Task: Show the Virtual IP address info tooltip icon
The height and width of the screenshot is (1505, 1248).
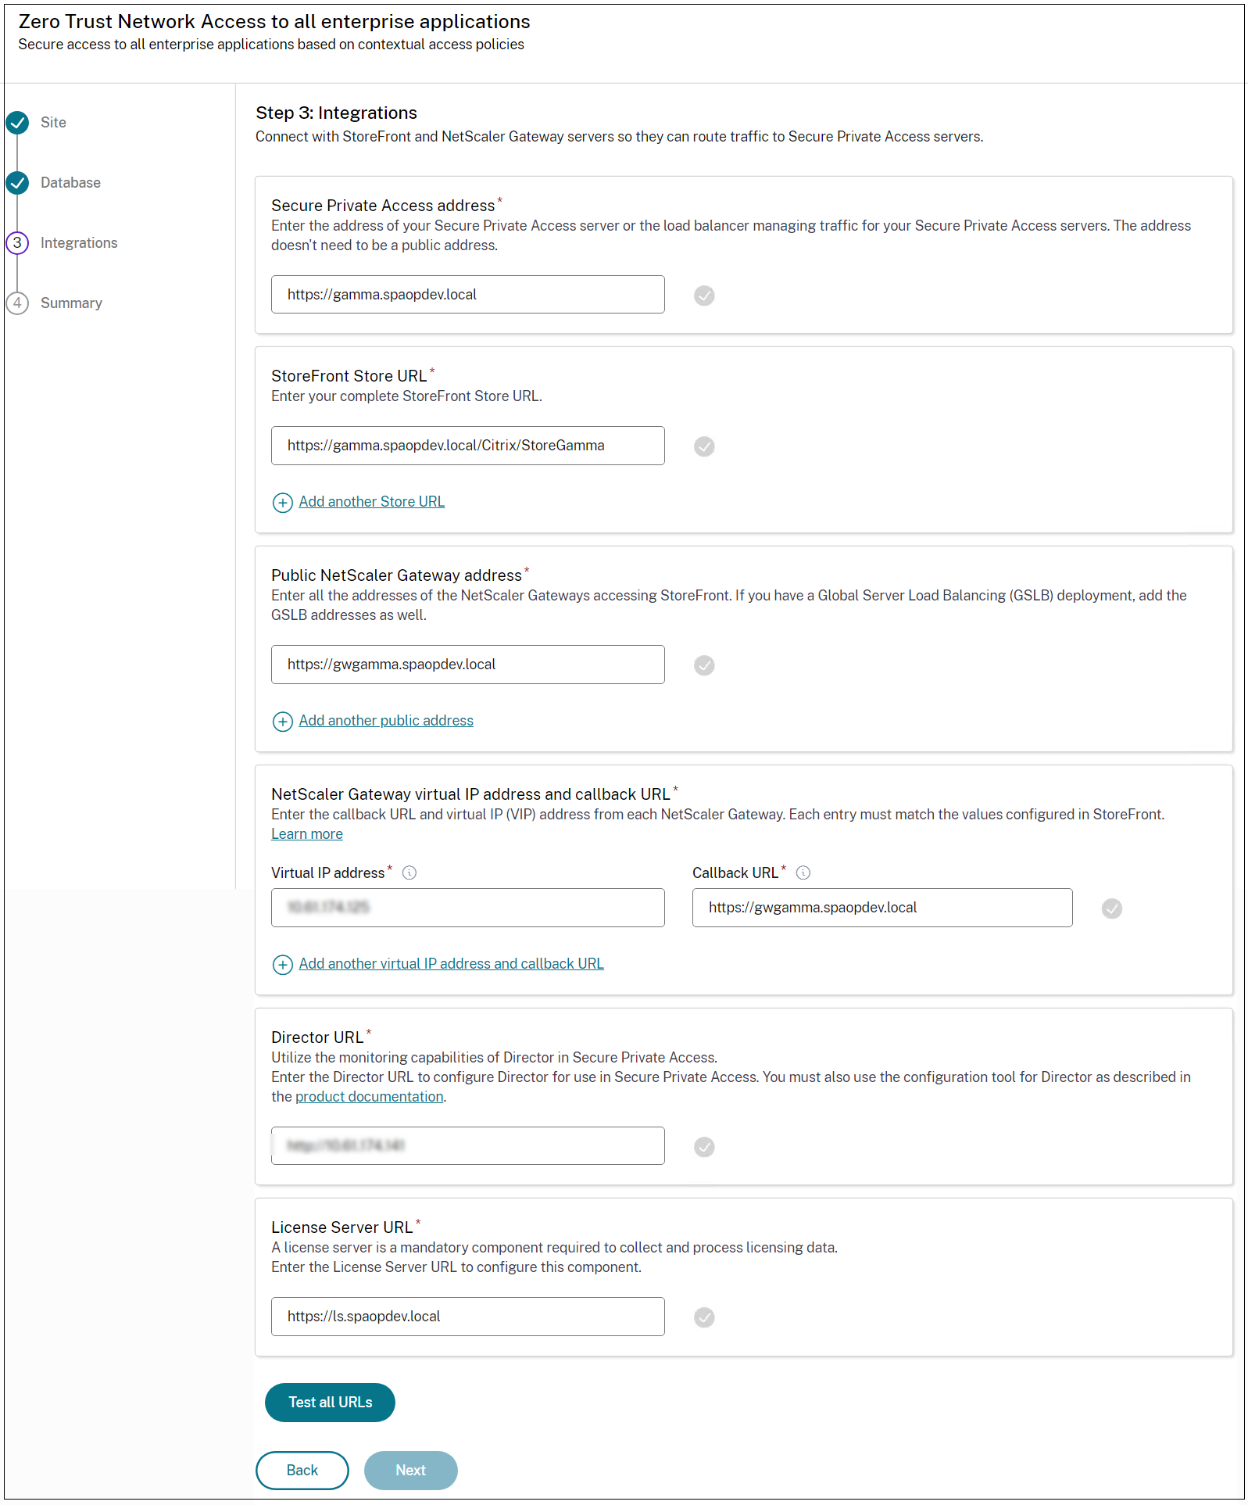Action: click(409, 873)
